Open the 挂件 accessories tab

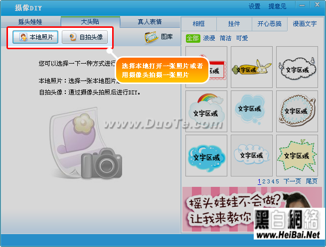click(234, 24)
